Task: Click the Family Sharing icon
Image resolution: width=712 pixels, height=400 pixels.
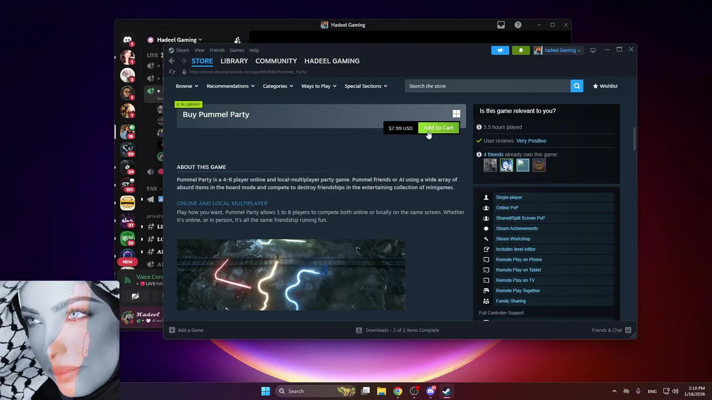Action: click(486, 301)
